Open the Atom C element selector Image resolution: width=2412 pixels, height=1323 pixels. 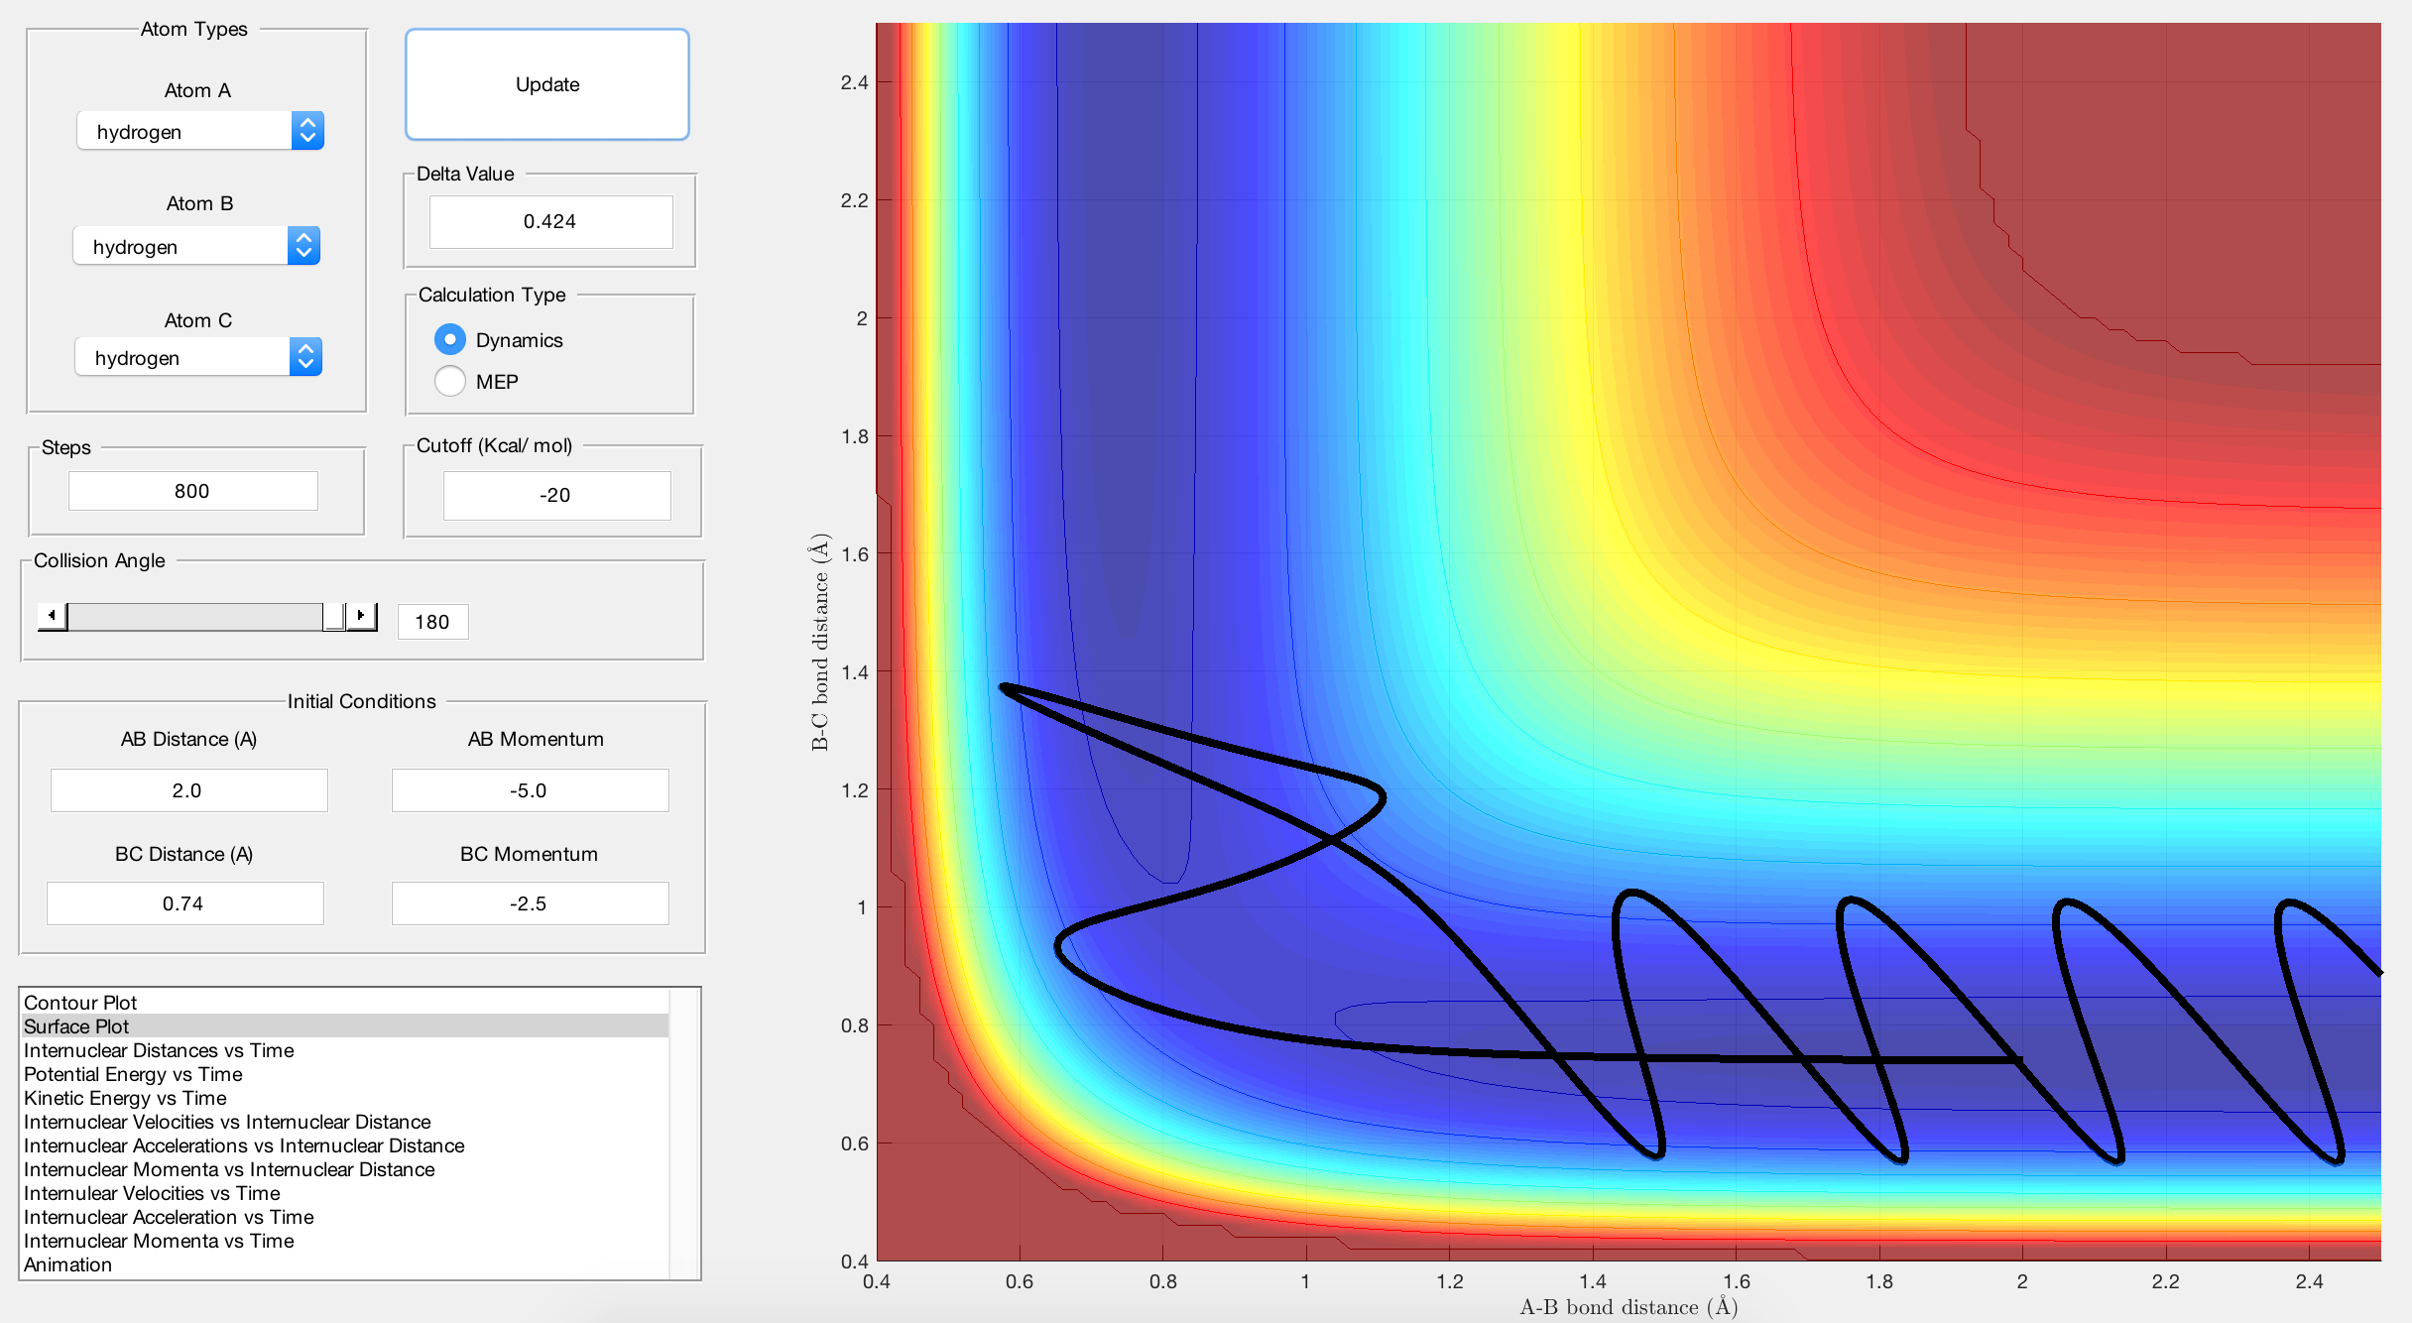pos(305,357)
